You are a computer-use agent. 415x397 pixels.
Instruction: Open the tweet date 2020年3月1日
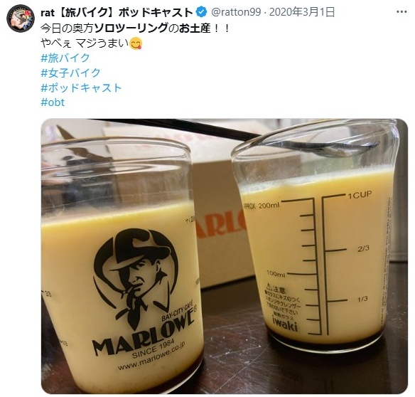(x=302, y=12)
